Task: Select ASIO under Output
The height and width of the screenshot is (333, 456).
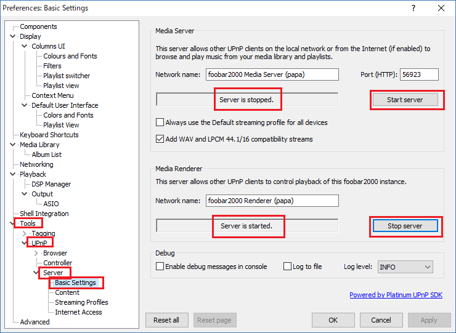Action: [51, 204]
